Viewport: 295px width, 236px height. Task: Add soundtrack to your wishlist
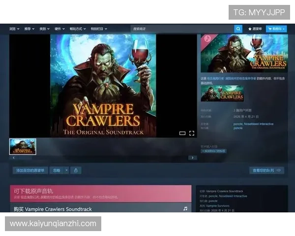tap(30, 170)
